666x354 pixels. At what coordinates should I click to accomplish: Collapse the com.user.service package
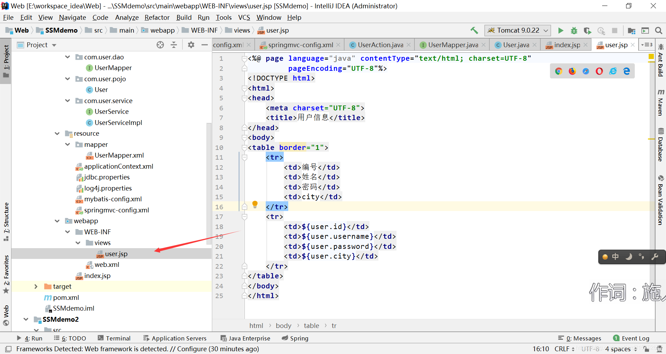(x=68, y=101)
